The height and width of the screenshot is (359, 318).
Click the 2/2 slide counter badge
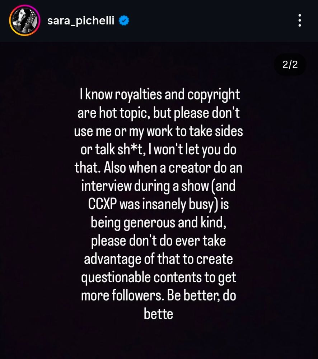[290, 65]
